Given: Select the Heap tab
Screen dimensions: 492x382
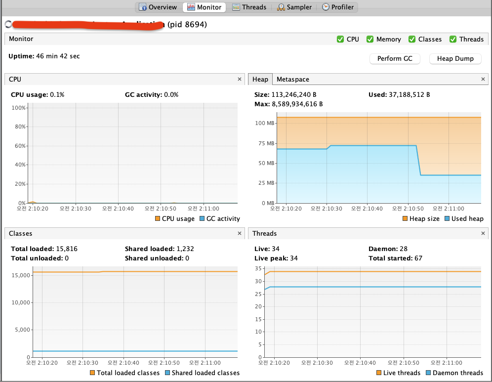Looking at the screenshot, I should (260, 79).
